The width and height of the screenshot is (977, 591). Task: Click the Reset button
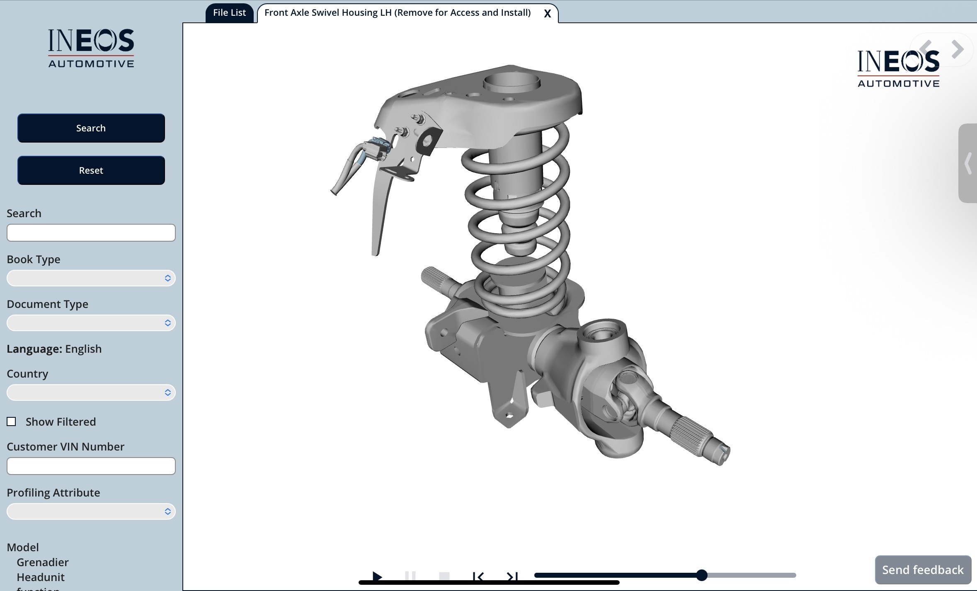91,170
